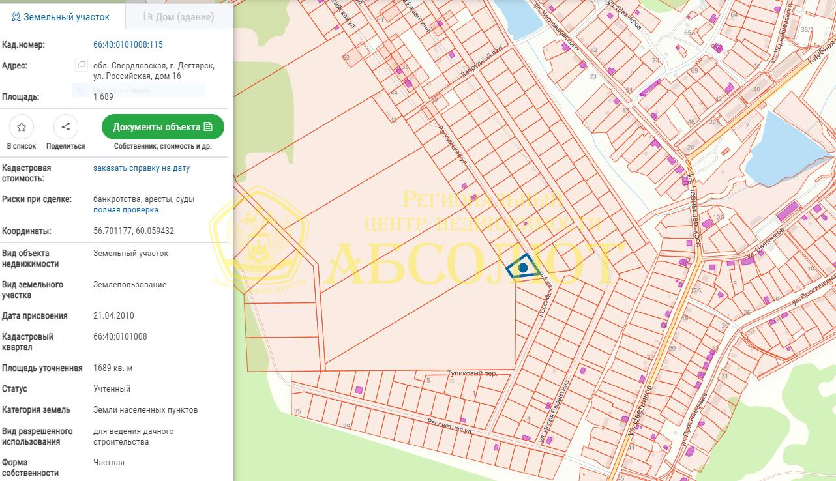836x481 pixels.
Task: Click the date 21.04.2010
Action: [113, 316]
